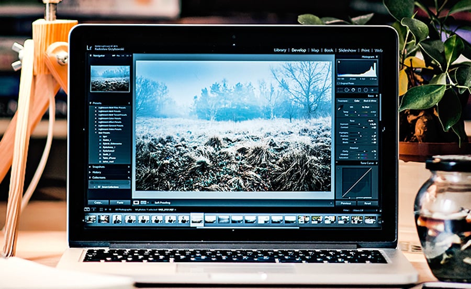This screenshot has height=289, width=471.
Task: Click the Copy... button
Action: (x=98, y=202)
